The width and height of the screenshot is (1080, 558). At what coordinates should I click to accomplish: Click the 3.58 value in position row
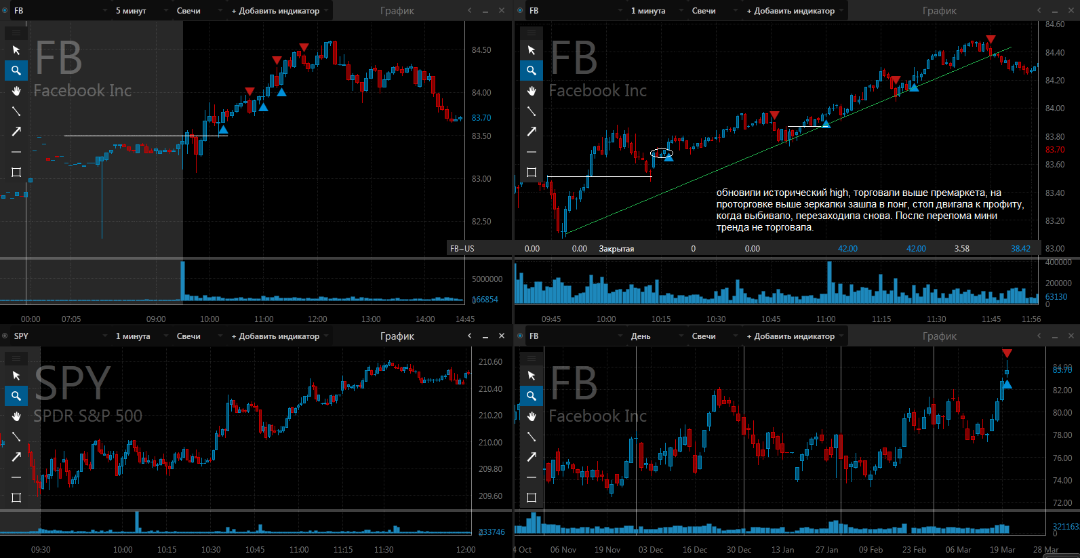[x=961, y=249]
